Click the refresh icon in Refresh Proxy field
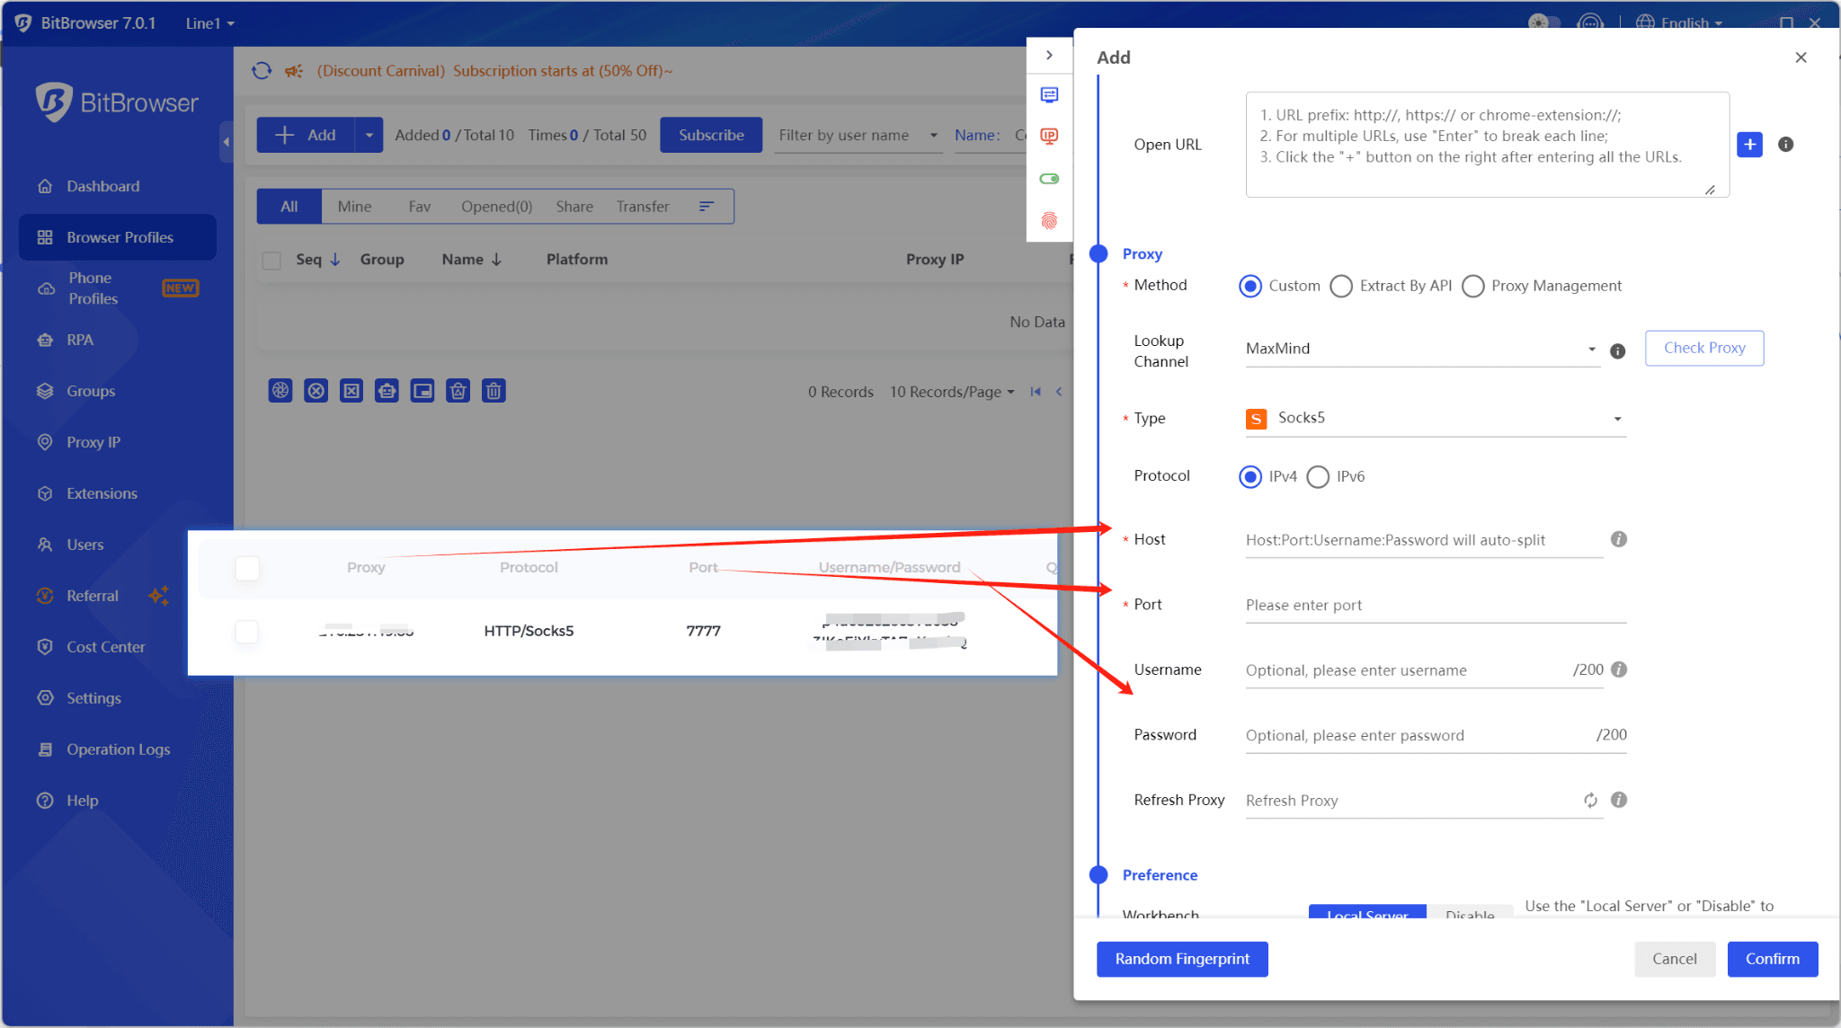This screenshot has height=1028, width=1841. click(x=1590, y=800)
